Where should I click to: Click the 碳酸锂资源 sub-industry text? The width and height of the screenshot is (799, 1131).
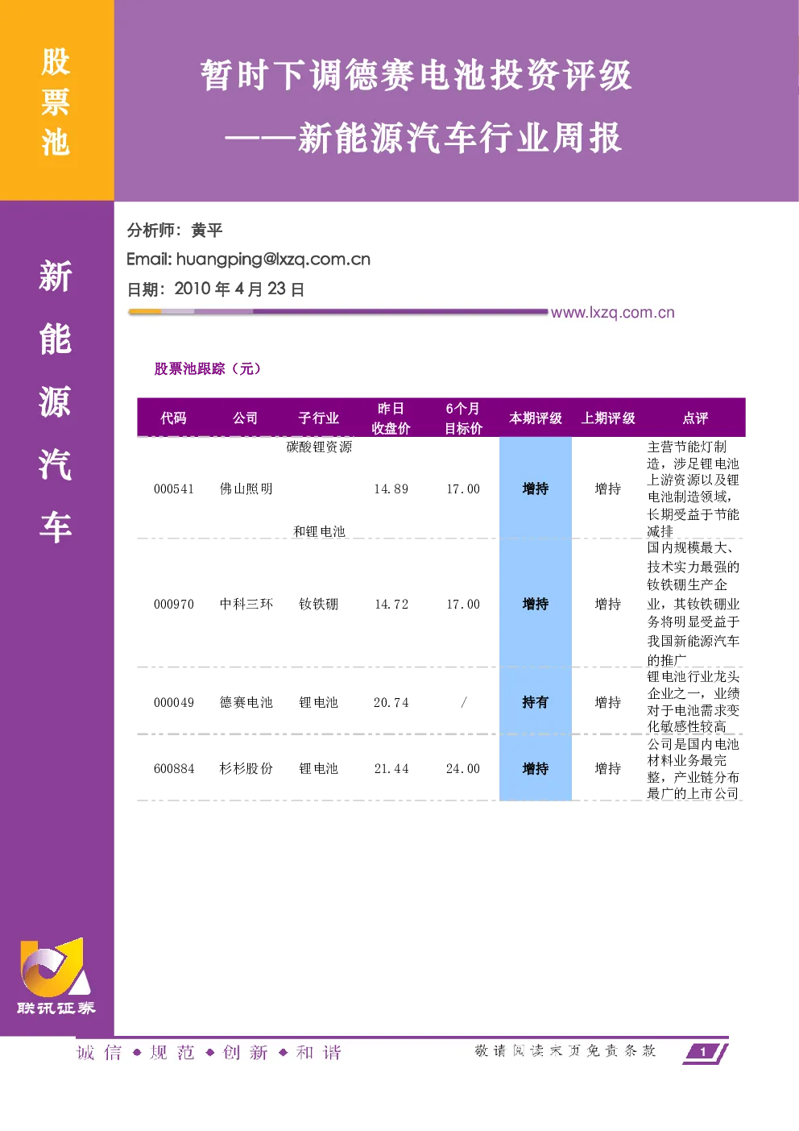tap(319, 447)
